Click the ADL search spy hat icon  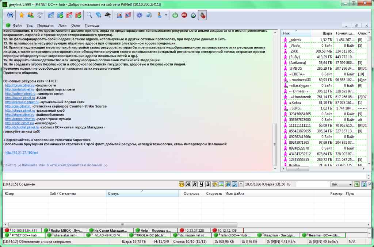pyautogui.click(x=108, y=15)
